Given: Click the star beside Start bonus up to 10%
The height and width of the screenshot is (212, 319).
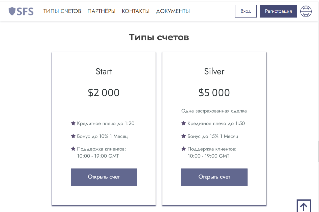Looking at the screenshot, I should pos(73,136).
